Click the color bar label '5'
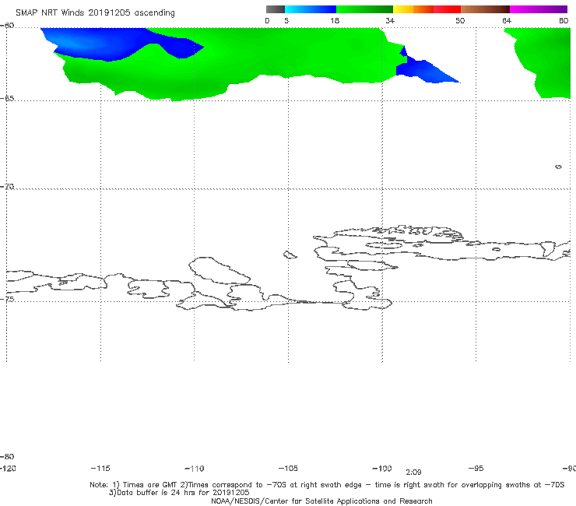The image size is (576, 506). tap(286, 21)
